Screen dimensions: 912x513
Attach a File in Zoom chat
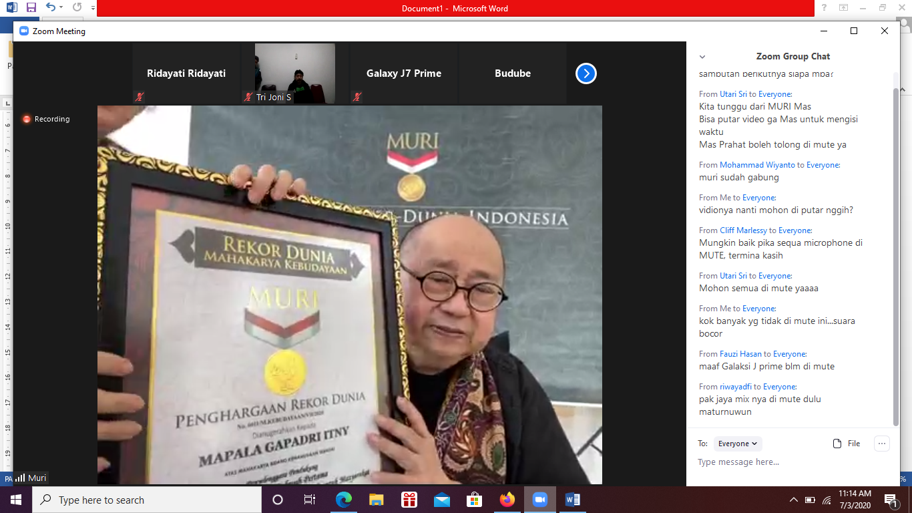point(847,444)
